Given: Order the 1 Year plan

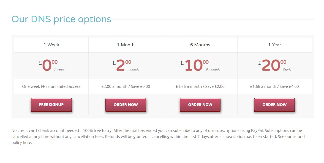Looking at the screenshot, I should (x=274, y=105).
